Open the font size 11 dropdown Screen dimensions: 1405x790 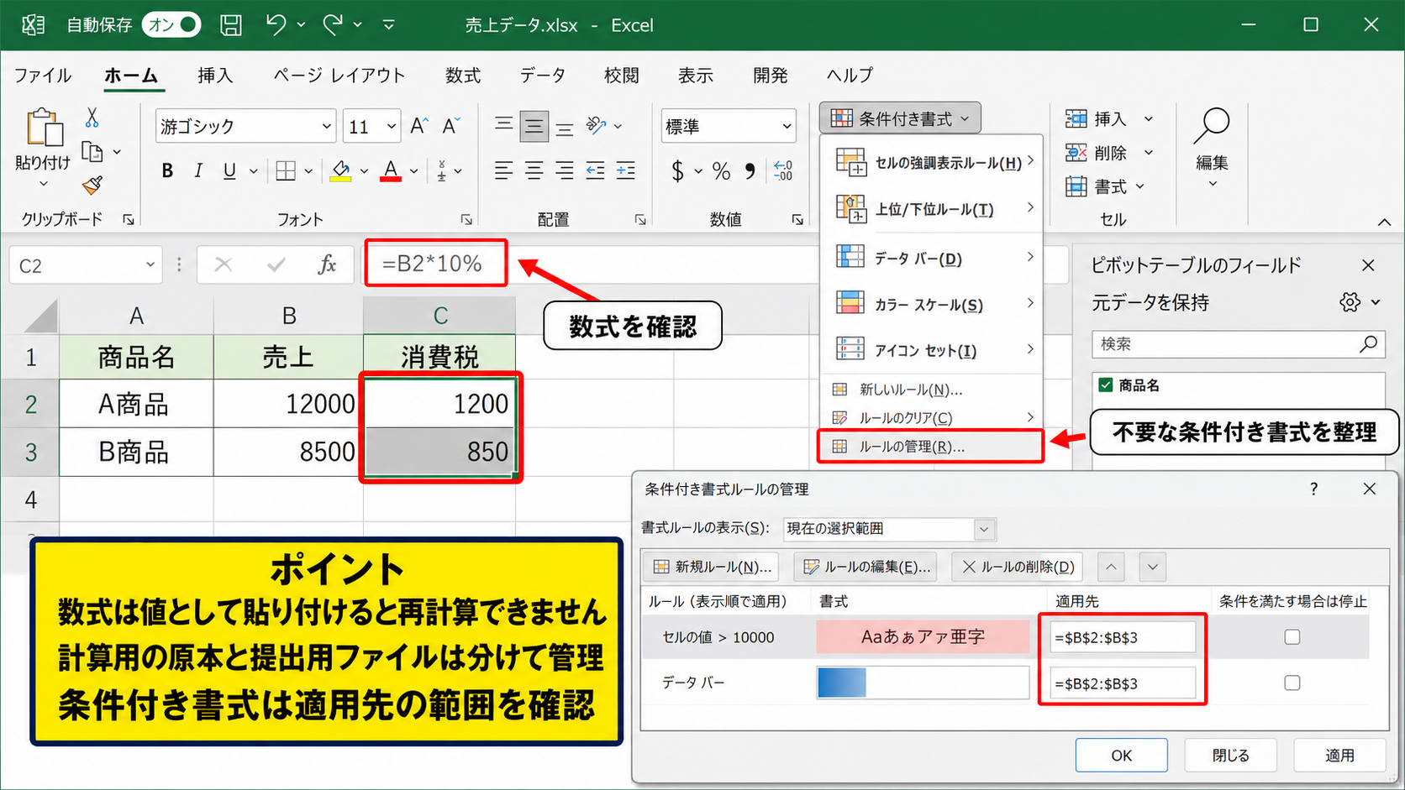tap(392, 127)
